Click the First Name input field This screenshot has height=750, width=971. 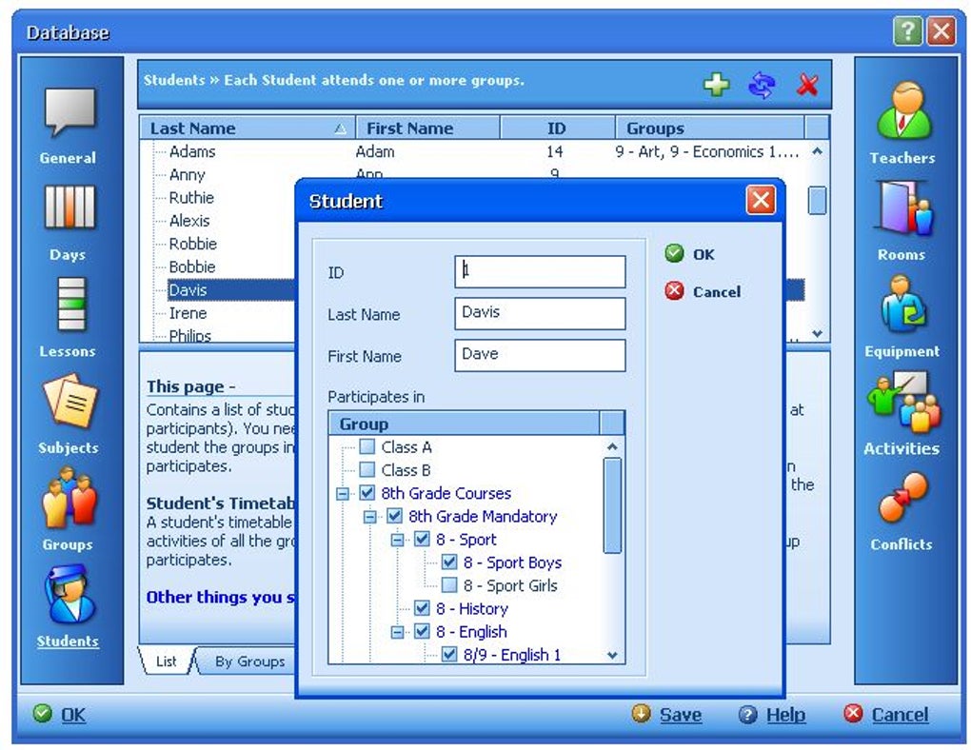point(540,355)
